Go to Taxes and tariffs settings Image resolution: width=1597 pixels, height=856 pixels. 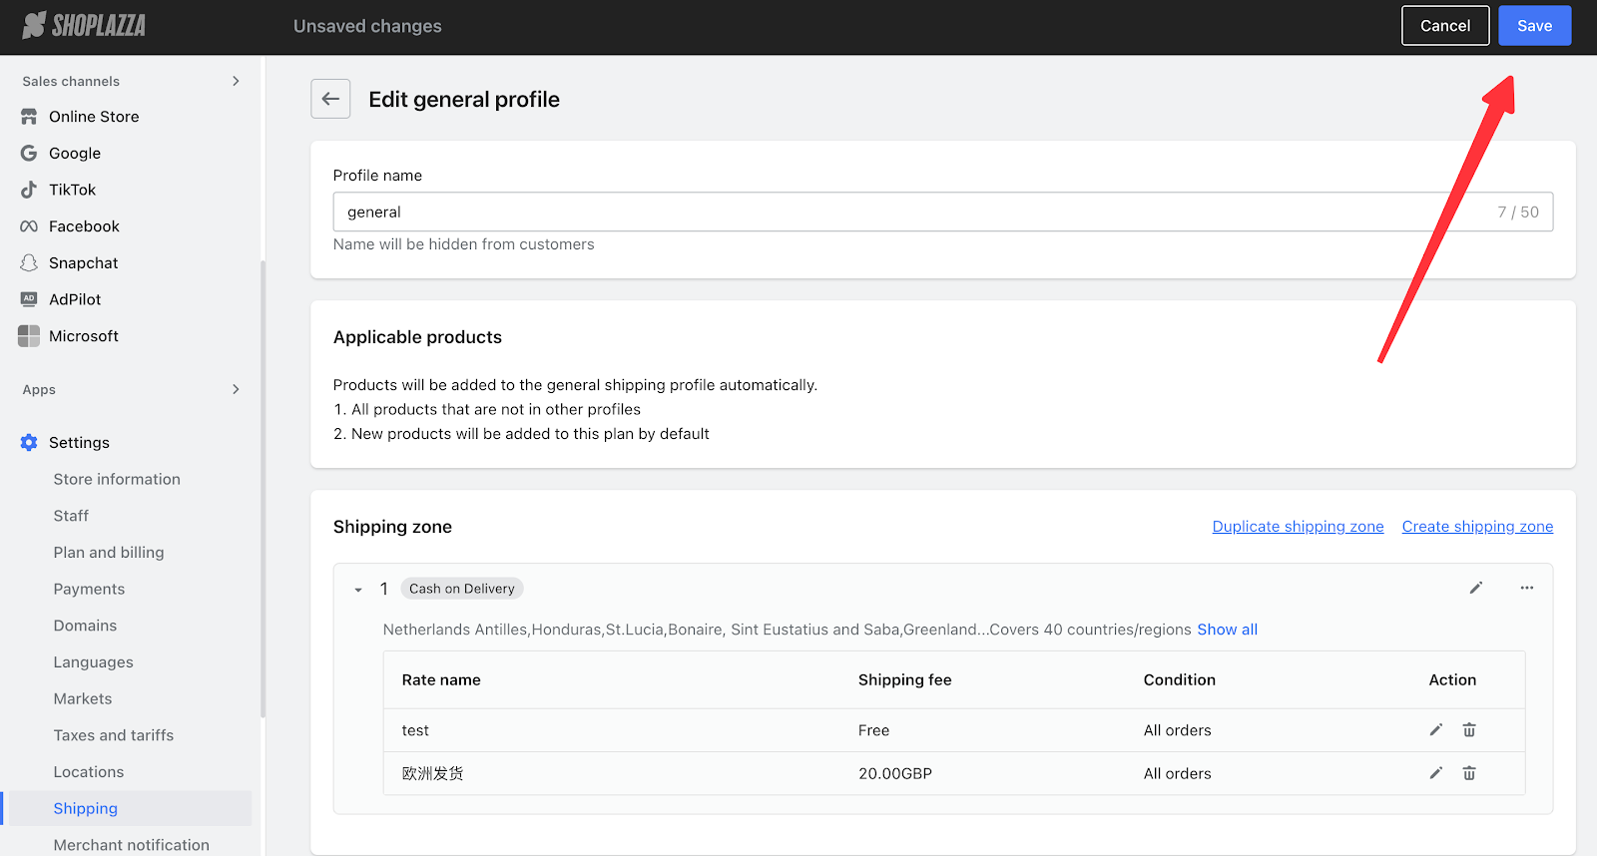coord(113,735)
